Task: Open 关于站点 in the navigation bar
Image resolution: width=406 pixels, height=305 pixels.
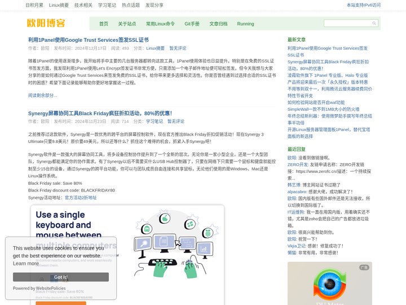Action: (x=127, y=24)
